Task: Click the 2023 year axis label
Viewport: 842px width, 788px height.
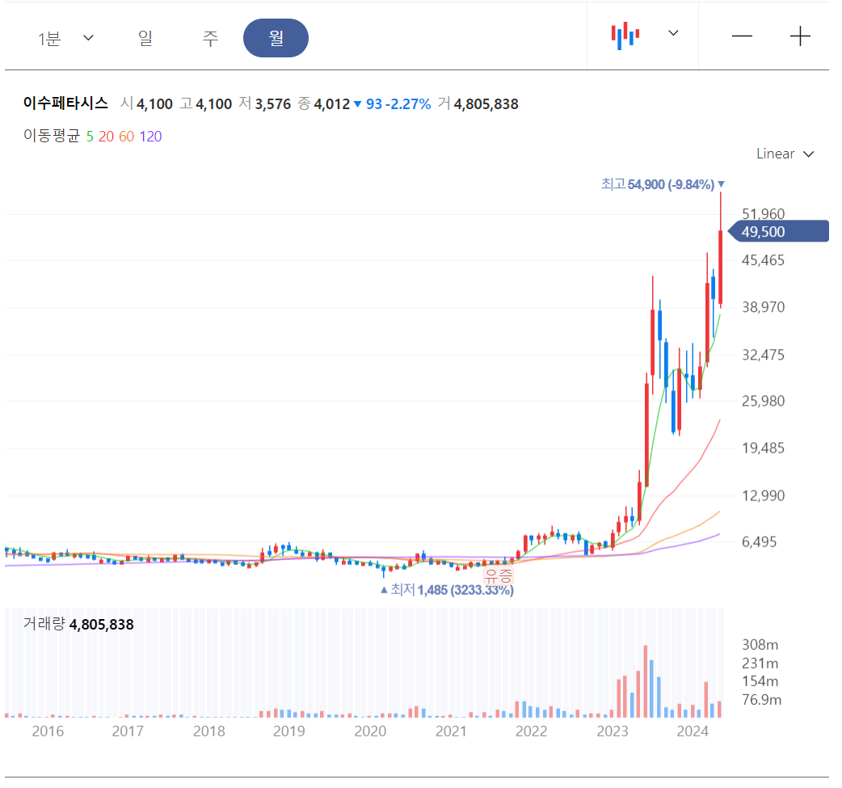Action: pos(613,731)
